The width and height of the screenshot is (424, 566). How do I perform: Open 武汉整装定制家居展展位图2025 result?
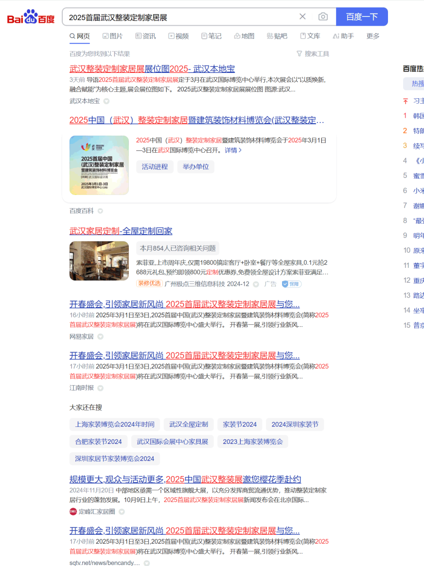[152, 69]
